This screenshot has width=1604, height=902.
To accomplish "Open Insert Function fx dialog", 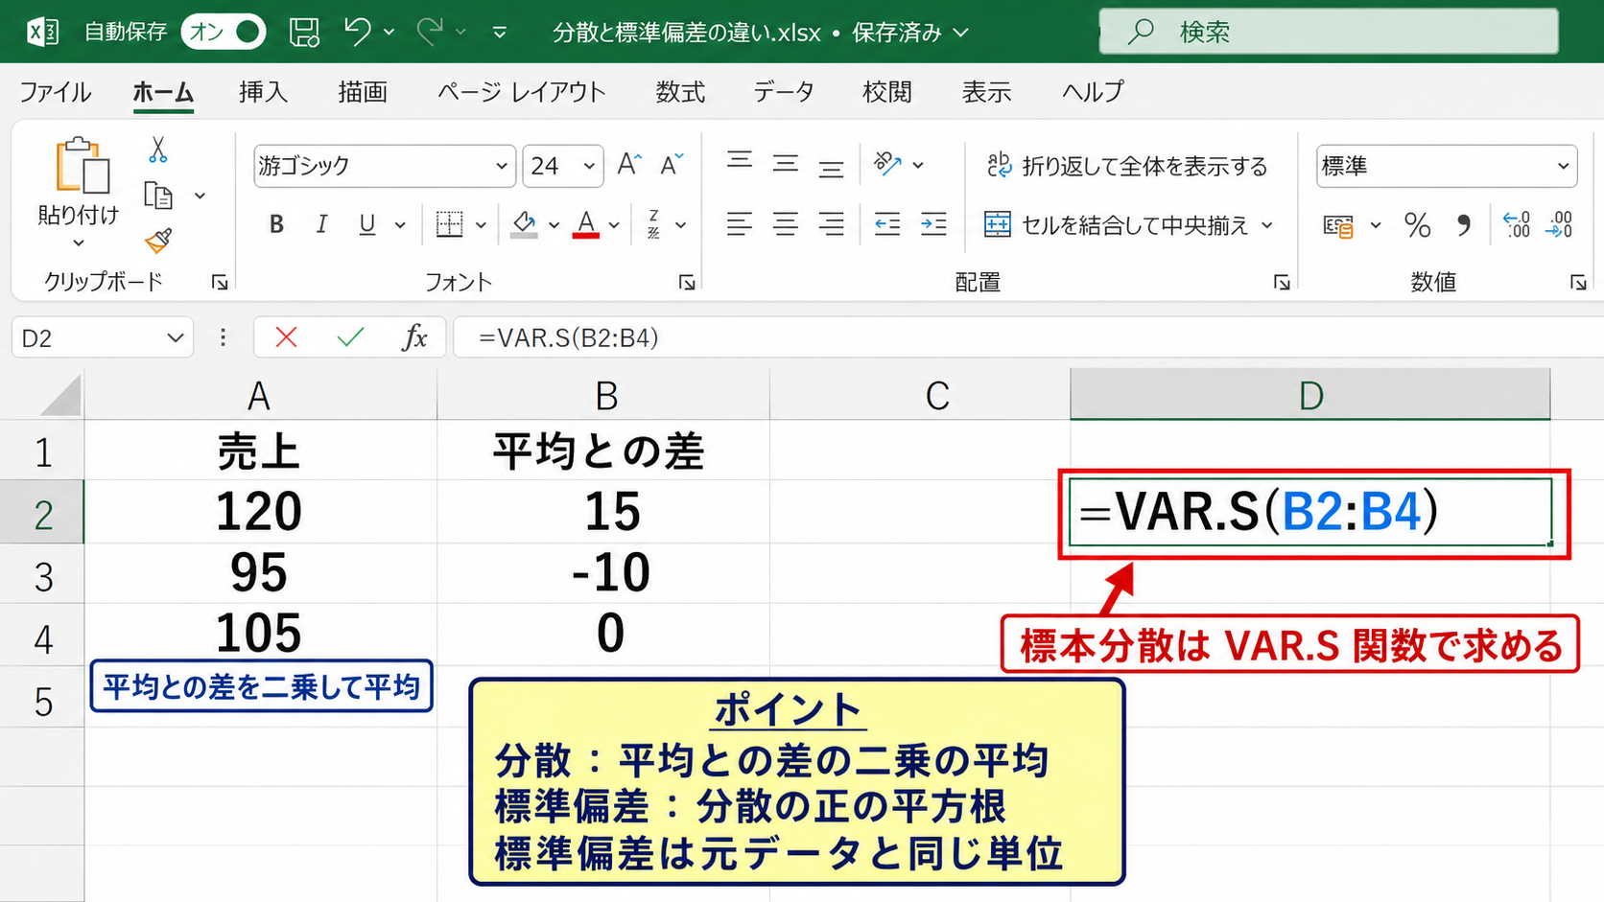I will pos(414,337).
